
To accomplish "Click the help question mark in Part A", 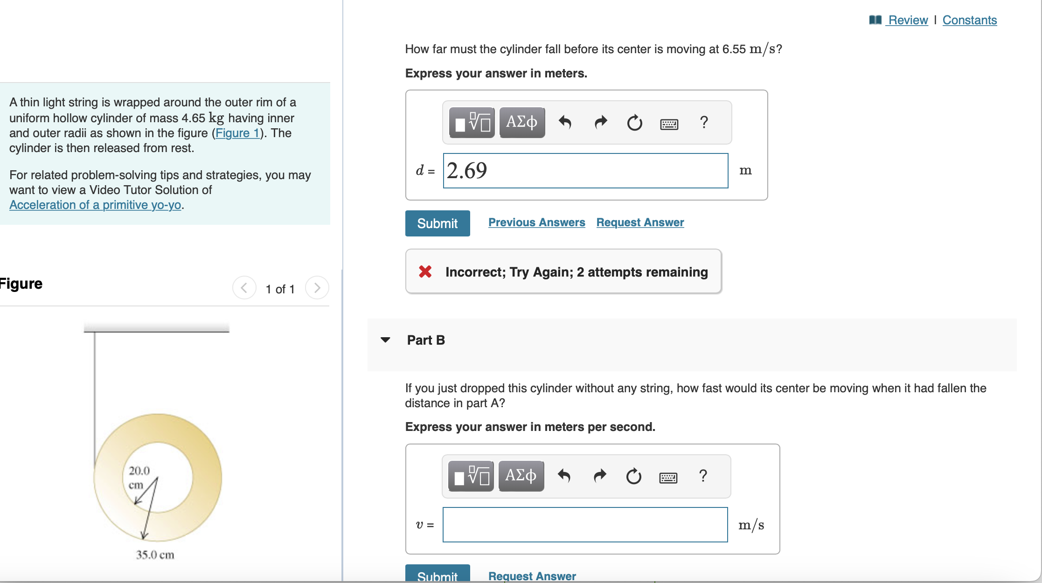I will coord(704,123).
